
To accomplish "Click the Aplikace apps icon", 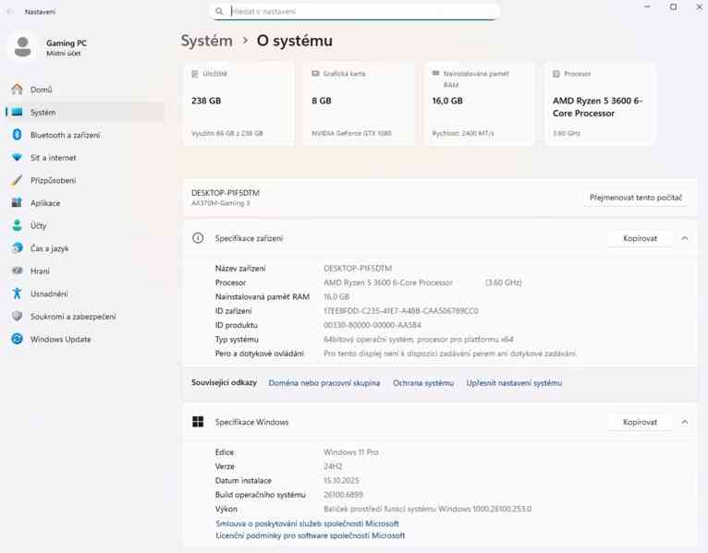I will 17,203.
